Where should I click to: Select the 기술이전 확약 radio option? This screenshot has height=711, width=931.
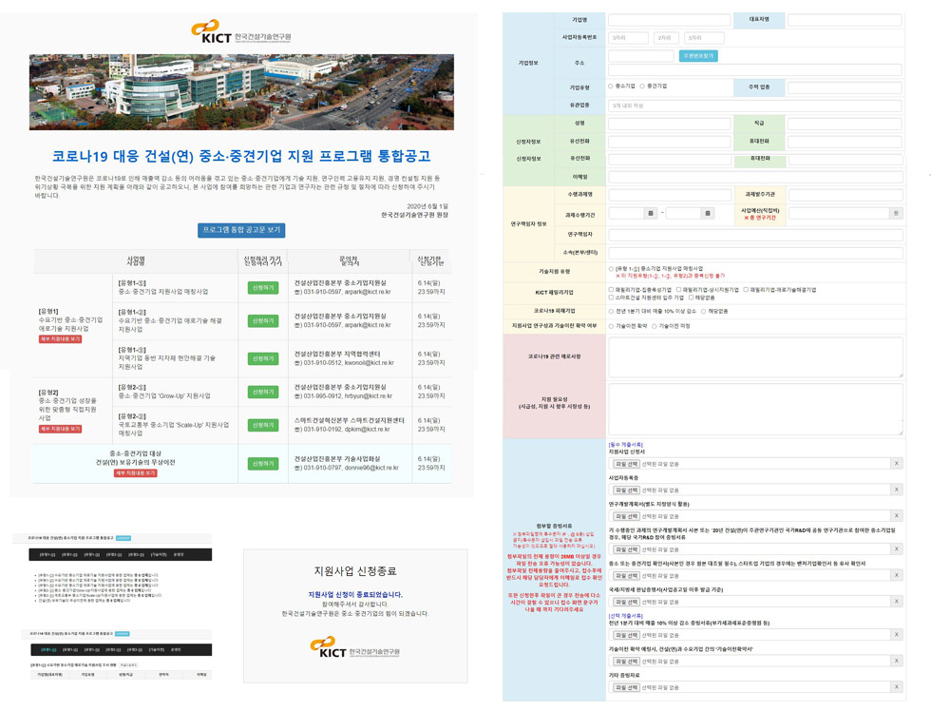click(610, 324)
